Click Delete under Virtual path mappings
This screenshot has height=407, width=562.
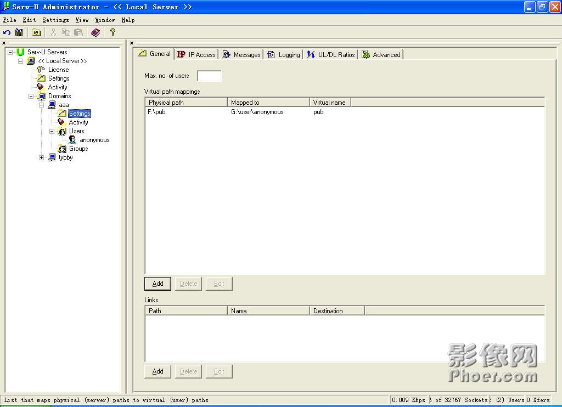click(189, 284)
